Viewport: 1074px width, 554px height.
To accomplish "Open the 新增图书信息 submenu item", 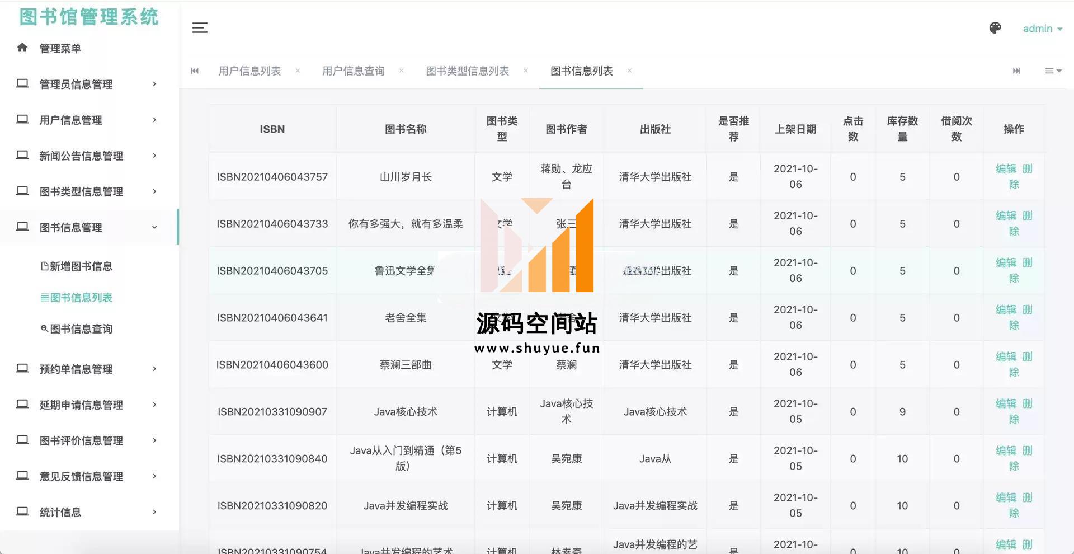I will 77,266.
